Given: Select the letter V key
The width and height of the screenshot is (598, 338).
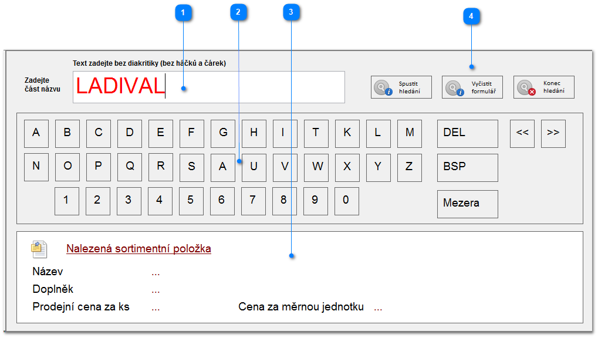Looking at the screenshot, I should pos(285,167).
